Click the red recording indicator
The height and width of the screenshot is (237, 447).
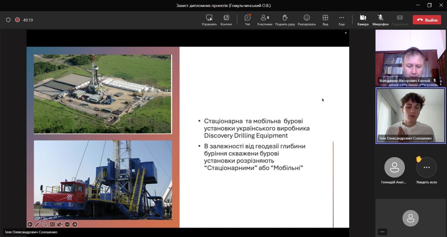pos(17,20)
